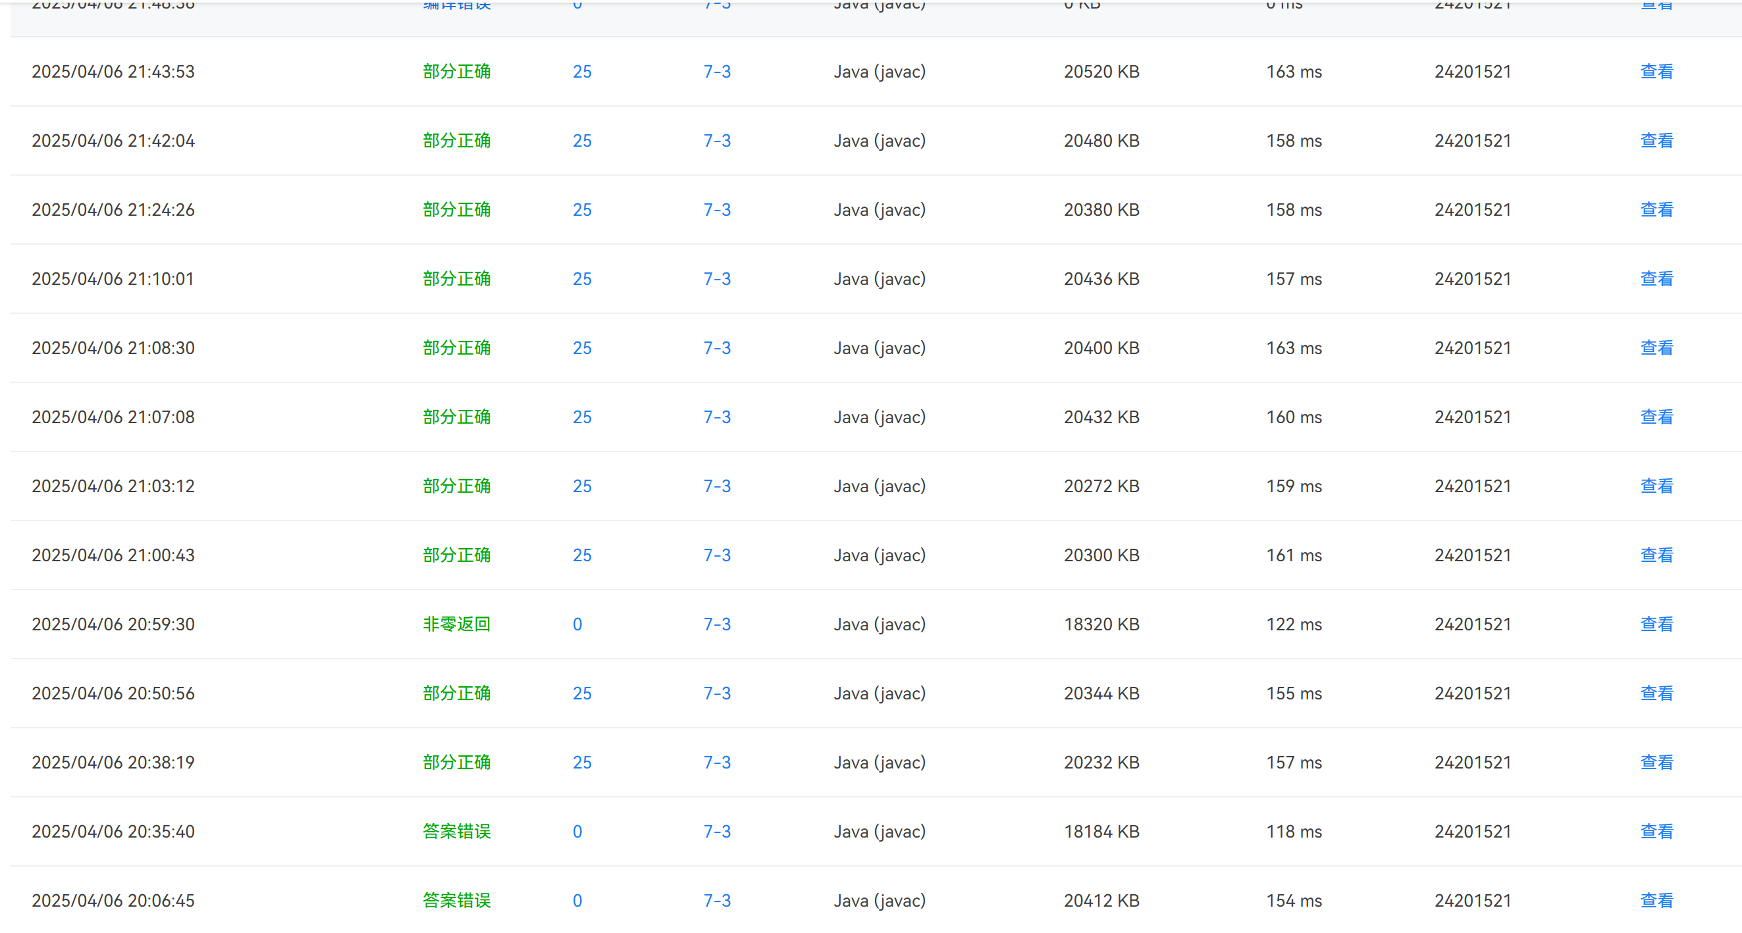Click 查看 for the 21:42:04 submission
The height and width of the screenshot is (933, 1742).
[x=1656, y=141]
